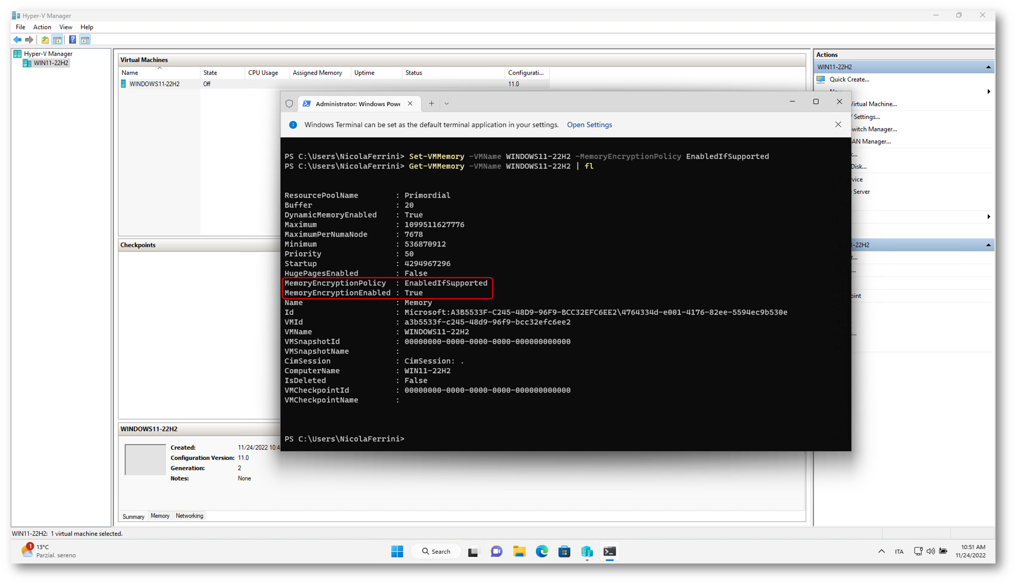Switch to the Memory tab of VM details

coord(160,516)
